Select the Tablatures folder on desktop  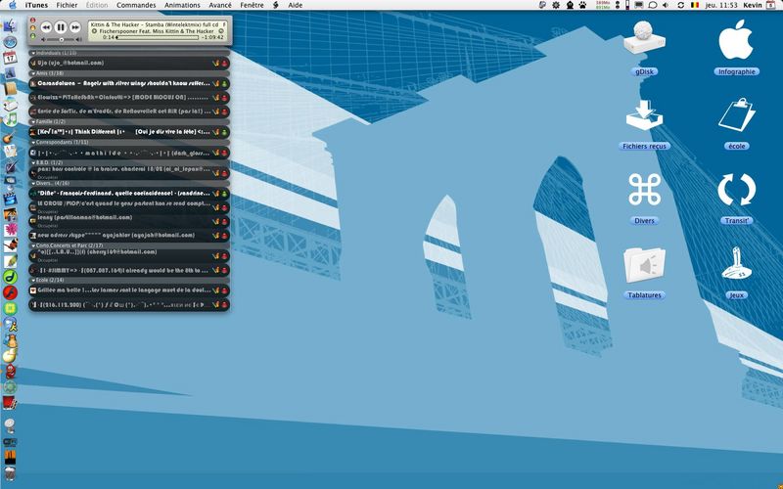[x=644, y=265]
